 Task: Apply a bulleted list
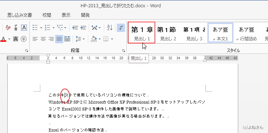point(35,28)
